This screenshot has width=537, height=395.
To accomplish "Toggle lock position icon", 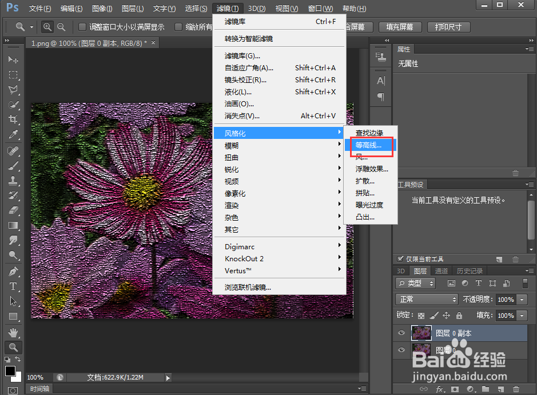I will pyautogui.click(x=446, y=315).
